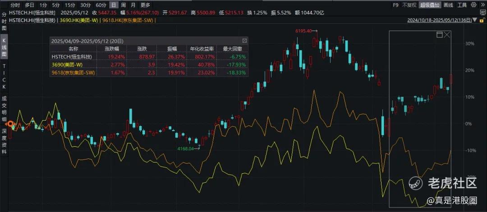Image resolution: width=487 pixels, height=212 pixels.
Task: Open 工具 tools menu
Action: pos(462,5)
